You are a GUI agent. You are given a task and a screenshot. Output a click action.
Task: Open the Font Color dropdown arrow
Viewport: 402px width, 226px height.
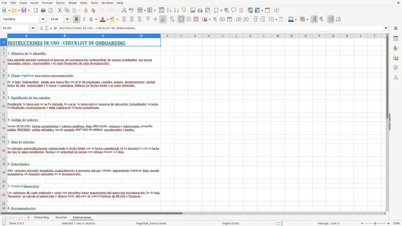108,19
